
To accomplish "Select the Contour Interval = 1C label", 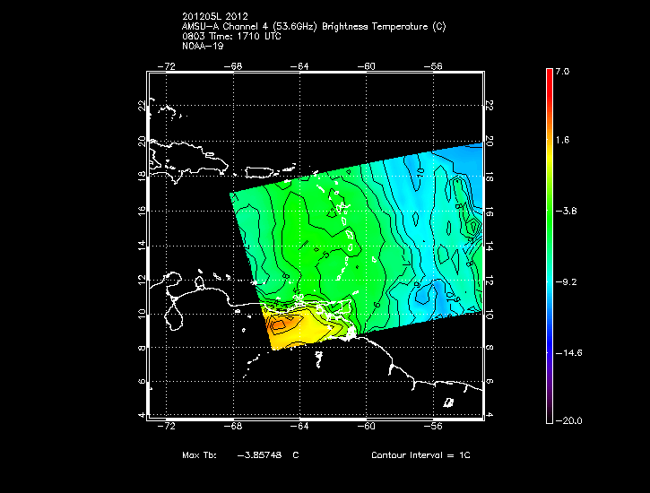I will 420,455.
